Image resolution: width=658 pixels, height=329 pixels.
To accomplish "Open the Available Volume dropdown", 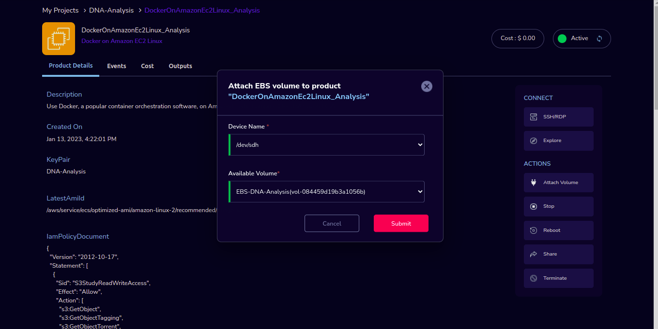I will pyautogui.click(x=326, y=192).
